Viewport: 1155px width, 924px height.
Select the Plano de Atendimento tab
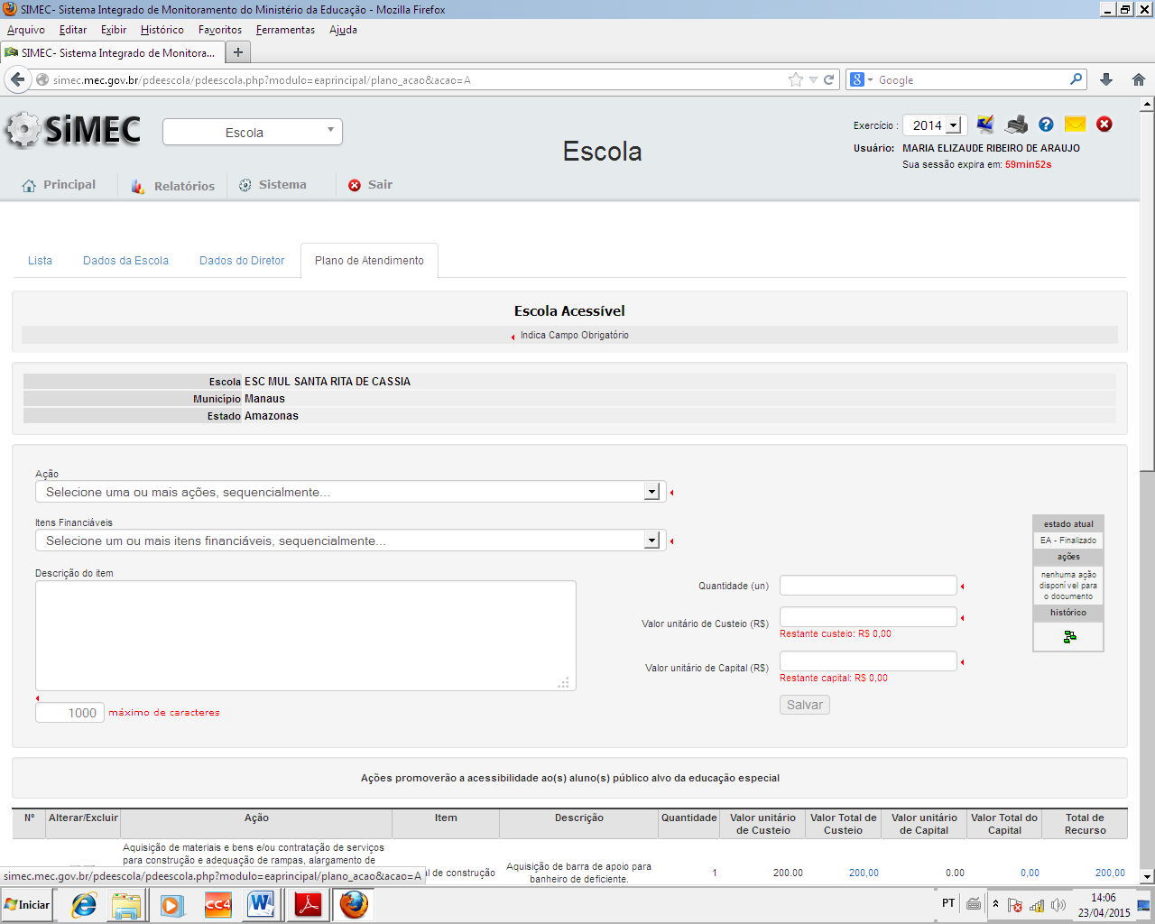pos(369,260)
